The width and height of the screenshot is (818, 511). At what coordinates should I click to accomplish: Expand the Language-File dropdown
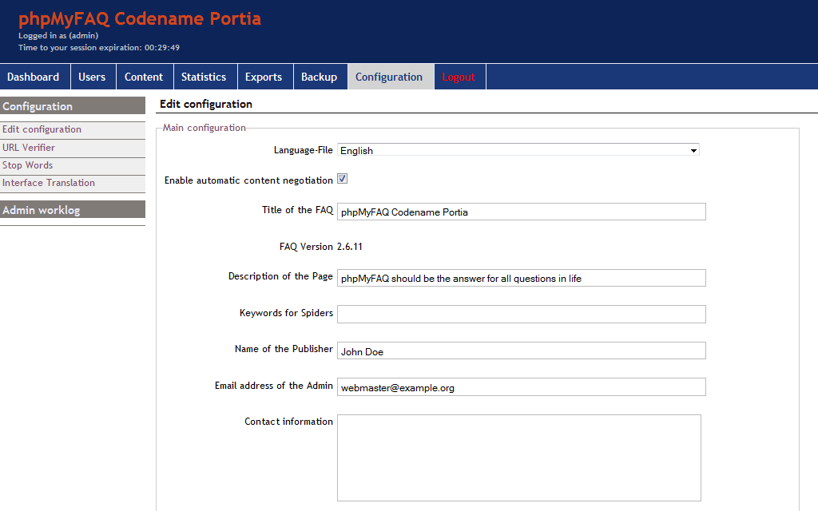tap(518, 150)
